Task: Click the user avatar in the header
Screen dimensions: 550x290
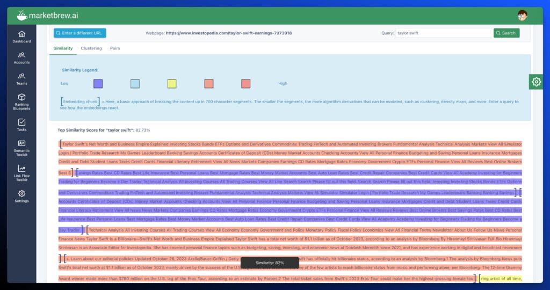Action: (522, 16)
